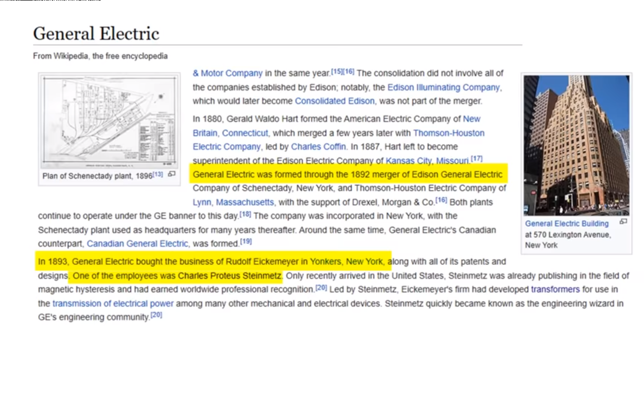The width and height of the screenshot is (644, 402).
Task: Open the Consolidated Edison link
Action: pyautogui.click(x=335, y=101)
